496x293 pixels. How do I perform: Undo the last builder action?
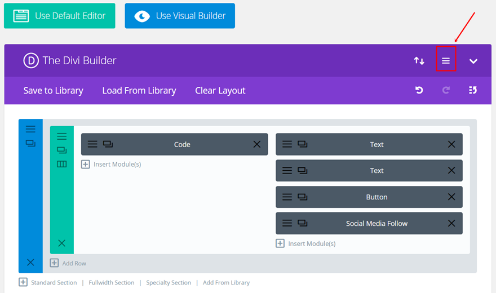(419, 90)
